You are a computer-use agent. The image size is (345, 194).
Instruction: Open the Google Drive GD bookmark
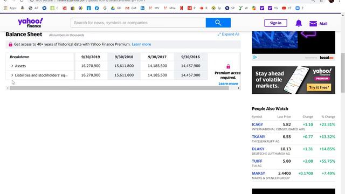(x=116, y=8)
